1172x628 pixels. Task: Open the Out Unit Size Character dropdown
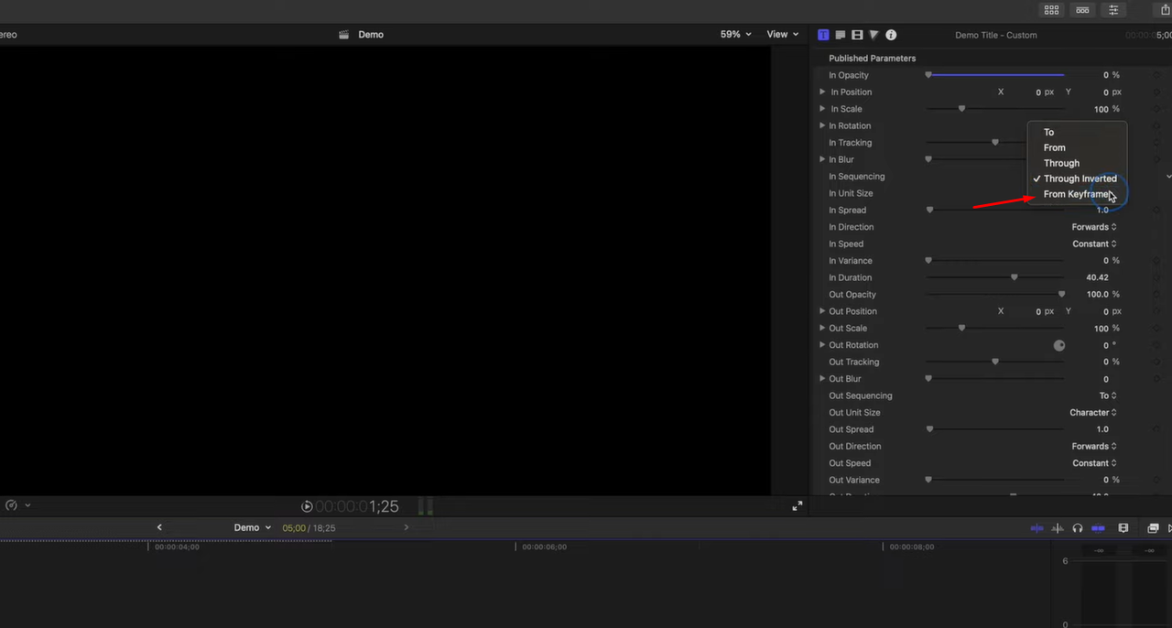1093,413
